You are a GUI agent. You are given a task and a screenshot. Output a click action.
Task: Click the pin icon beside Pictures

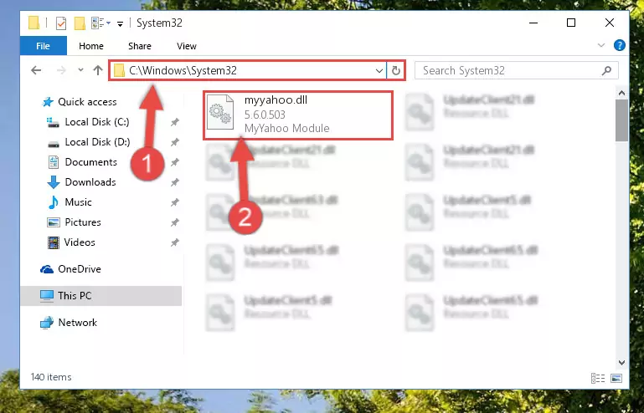pos(175,222)
